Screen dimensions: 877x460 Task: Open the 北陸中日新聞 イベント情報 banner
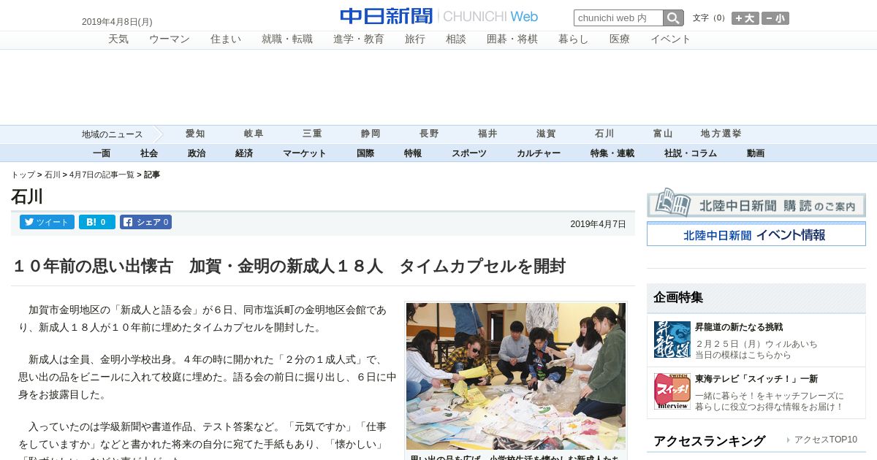click(x=756, y=234)
